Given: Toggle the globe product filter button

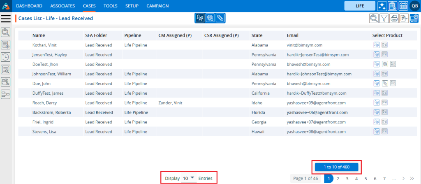Looking at the screenshot, I should (210, 18).
